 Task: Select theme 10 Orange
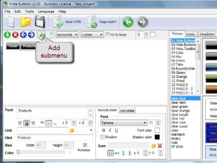(x=179, y=77)
